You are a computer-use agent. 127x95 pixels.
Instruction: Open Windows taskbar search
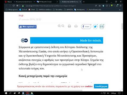[x=10, y=93]
